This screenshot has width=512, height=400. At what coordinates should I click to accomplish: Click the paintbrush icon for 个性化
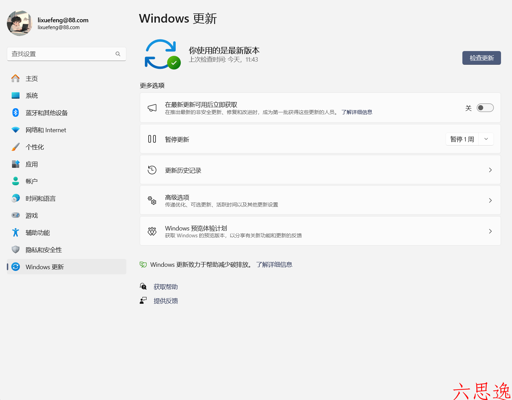pyautogui.click(x=15, y=147)
